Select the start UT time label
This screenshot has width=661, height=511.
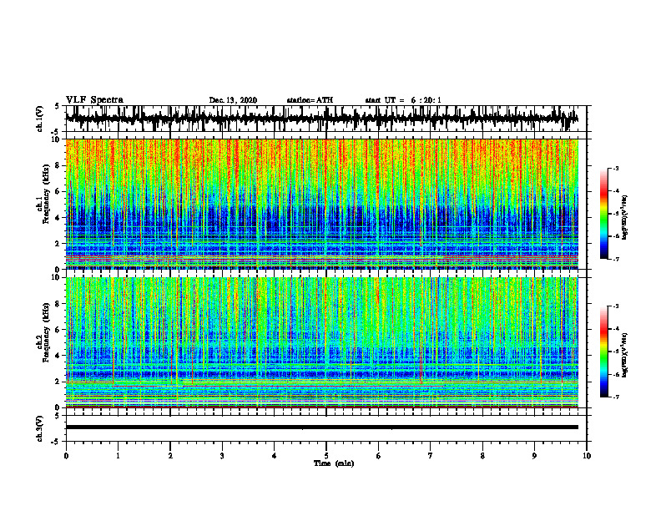pos(403,100)
